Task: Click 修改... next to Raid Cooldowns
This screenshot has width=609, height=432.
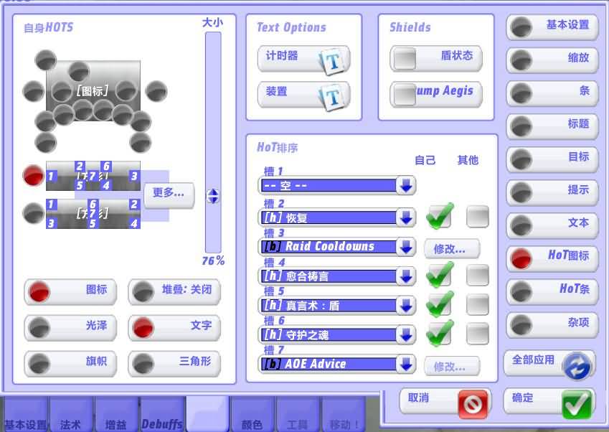Action: (x=452, y=248)
